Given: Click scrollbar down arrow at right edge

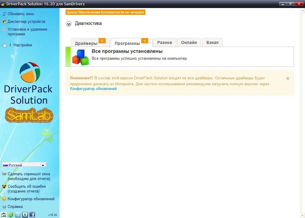Looking at the screenshot, I should pos(303,215).
